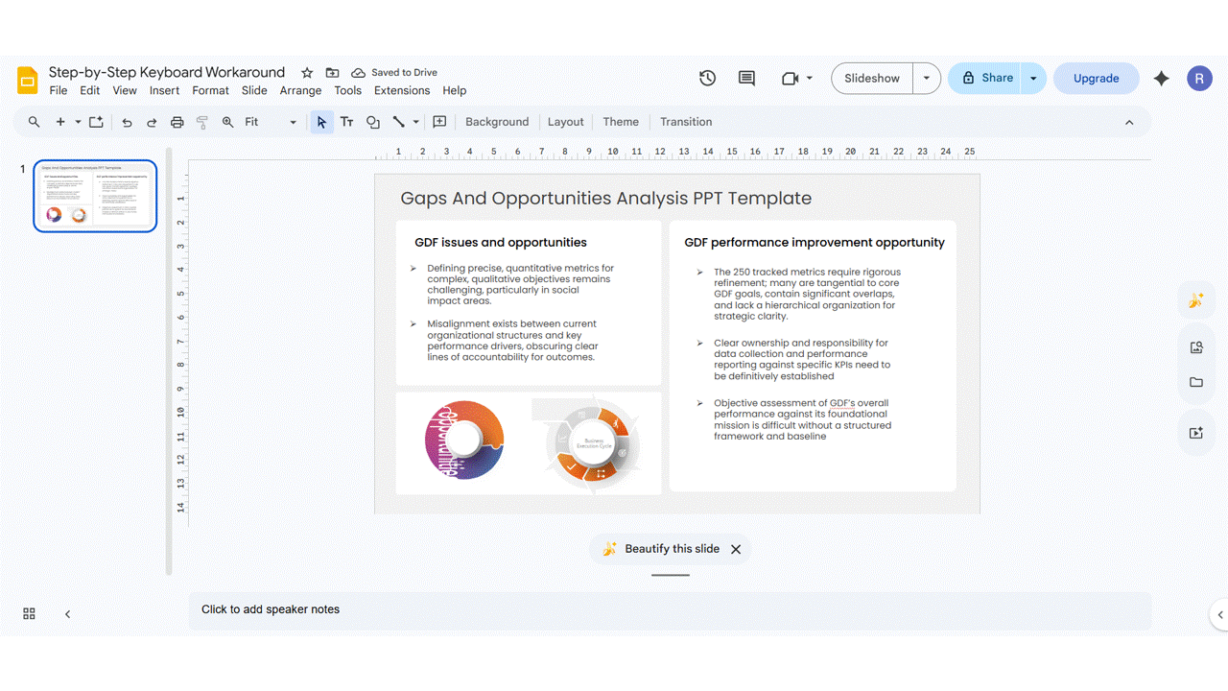Select the Line tool
The image size is (1228, 691).
click(399, 122)
